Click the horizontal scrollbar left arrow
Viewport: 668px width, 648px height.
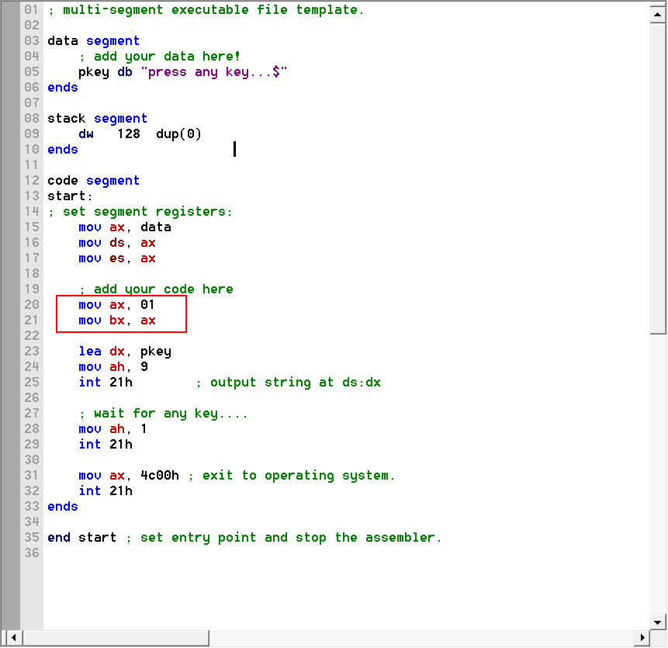click(x=14, y=638)
